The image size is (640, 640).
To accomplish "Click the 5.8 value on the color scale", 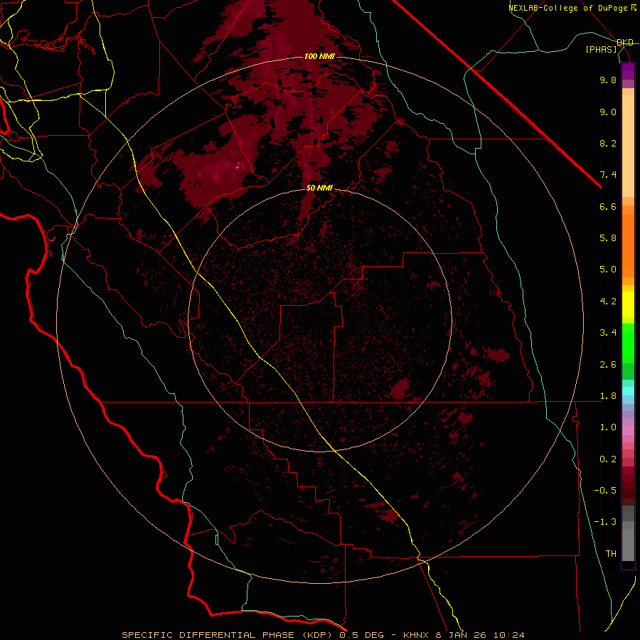I will pos(608,238).
